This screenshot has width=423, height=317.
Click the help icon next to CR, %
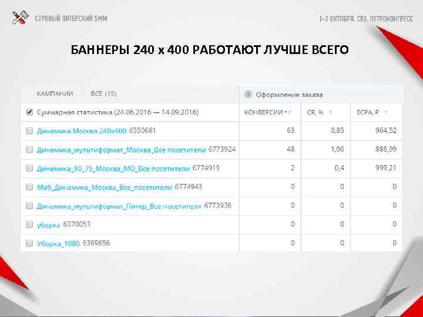pos(330,113)
